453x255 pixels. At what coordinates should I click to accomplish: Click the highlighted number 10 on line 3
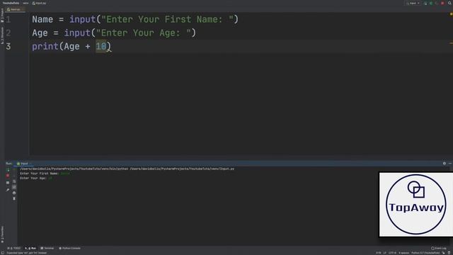point(101,47)
